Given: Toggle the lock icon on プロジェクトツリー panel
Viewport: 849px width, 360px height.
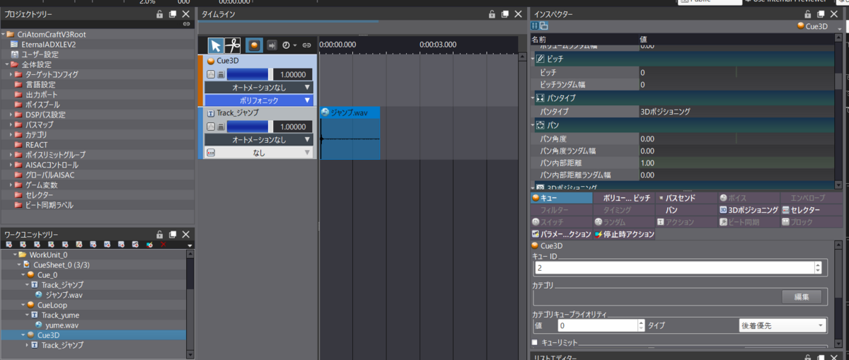Looking at the screenshot, I should click(160, 13).
